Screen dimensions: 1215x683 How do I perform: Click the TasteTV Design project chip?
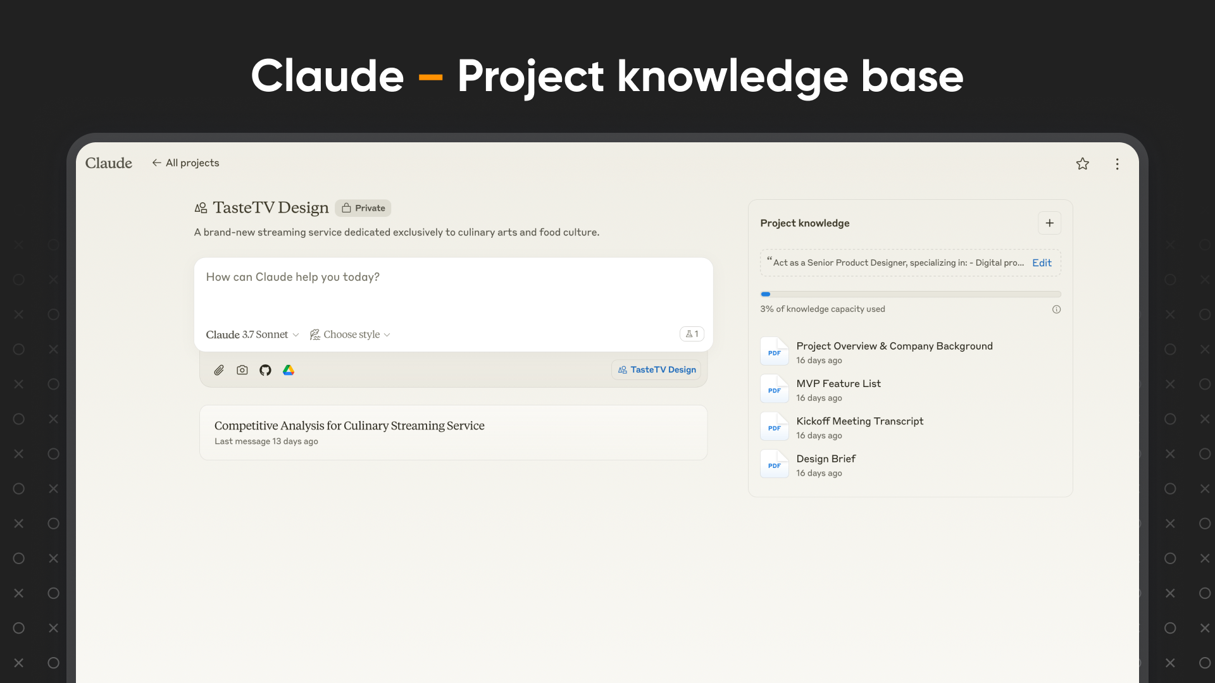pos(656,370)
